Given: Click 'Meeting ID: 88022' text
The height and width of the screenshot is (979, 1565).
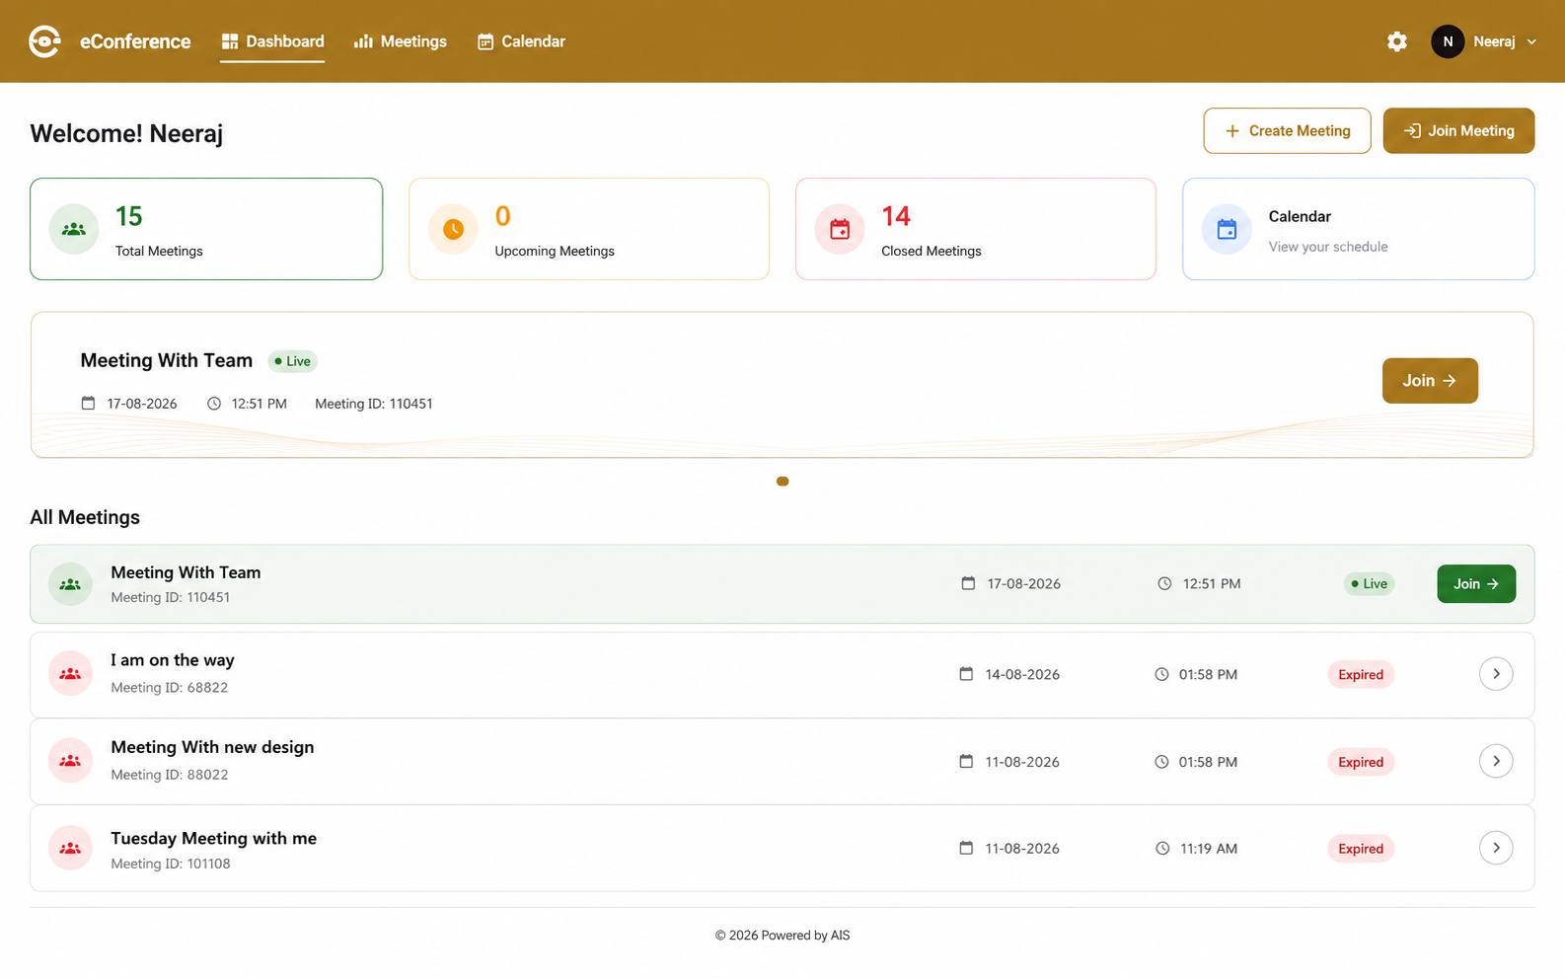Looking at the screenshot, I should coord(170,775).
